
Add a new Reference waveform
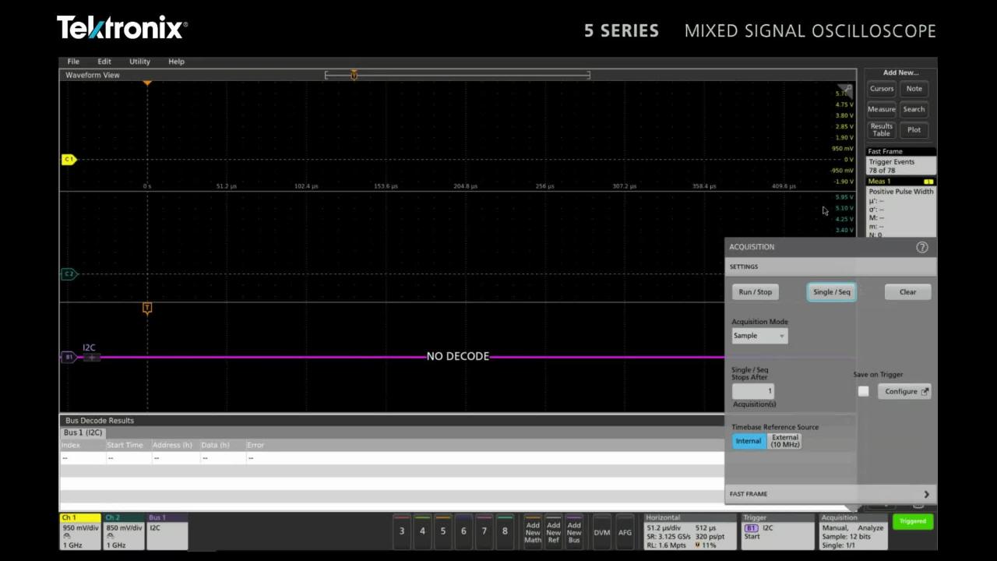(x=553, y=531)
